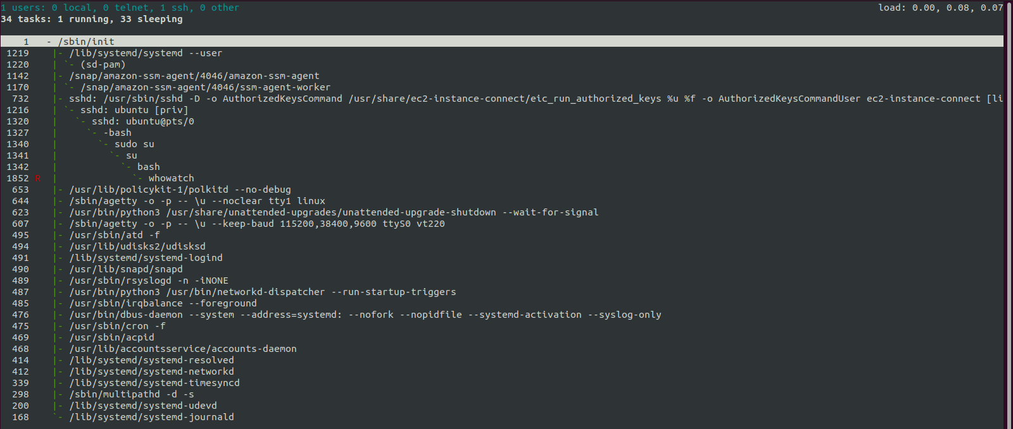The height and width of the screenshot is (429, 1013).
Task: Select the networkd-dispatcher process row
Action: [263, 292]
